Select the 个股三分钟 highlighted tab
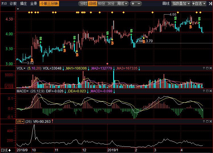The height and width of the screenshot is (153, 213). (x=49, y=3)
